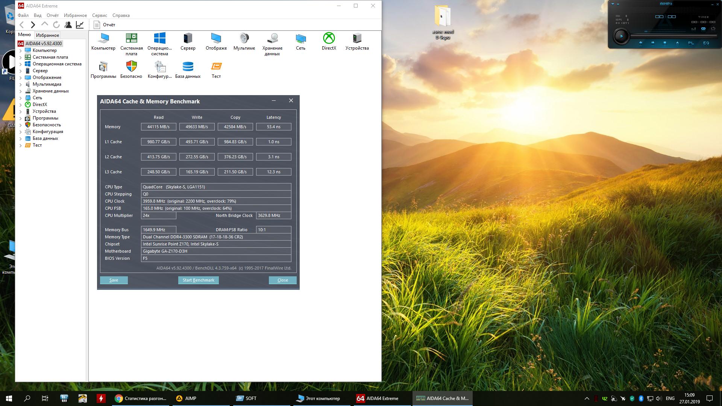Open the DirectX category icon
The image size is (722, 406).
329,38
